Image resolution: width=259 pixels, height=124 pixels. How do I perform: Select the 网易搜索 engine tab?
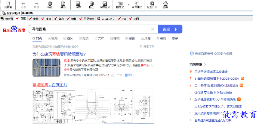click(87, 19)
